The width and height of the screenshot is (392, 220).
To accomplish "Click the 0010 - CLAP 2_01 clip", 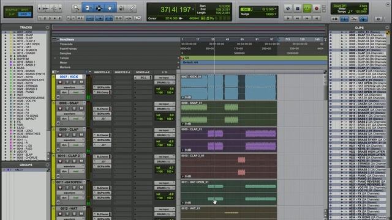I will click(x=228, y=166).
